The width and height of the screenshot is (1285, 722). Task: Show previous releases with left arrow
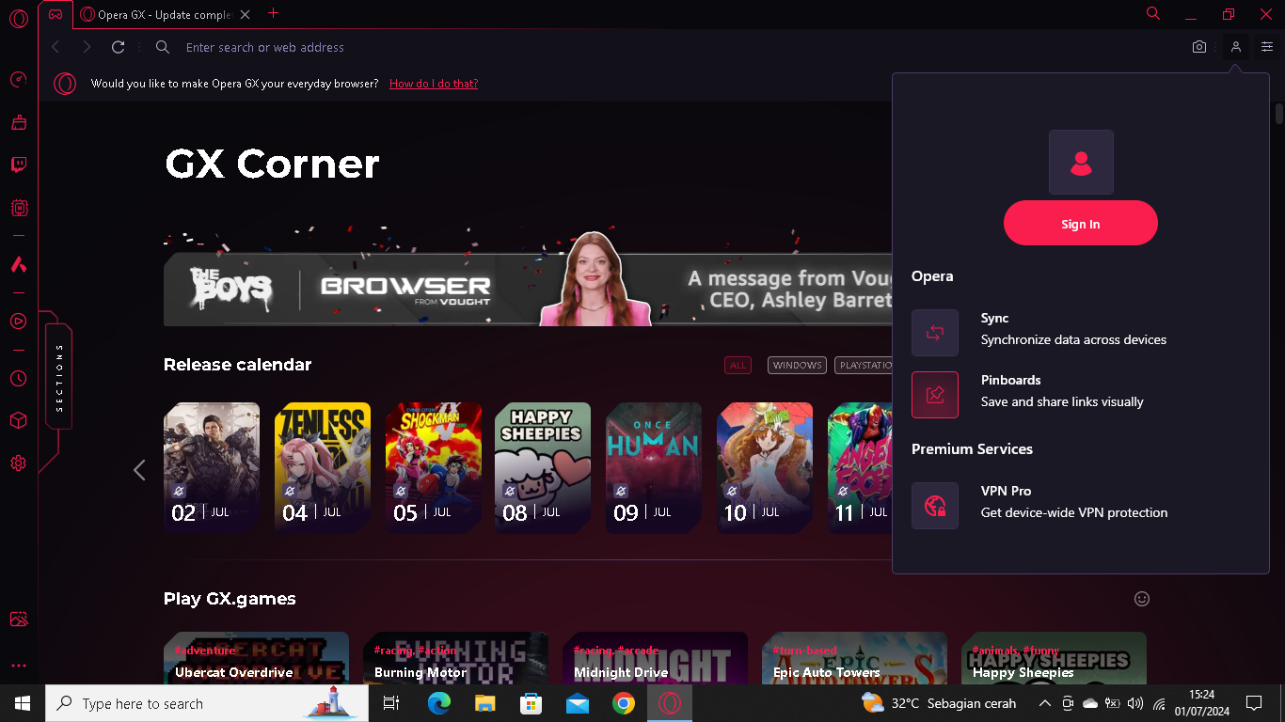[x=139, y=470]
